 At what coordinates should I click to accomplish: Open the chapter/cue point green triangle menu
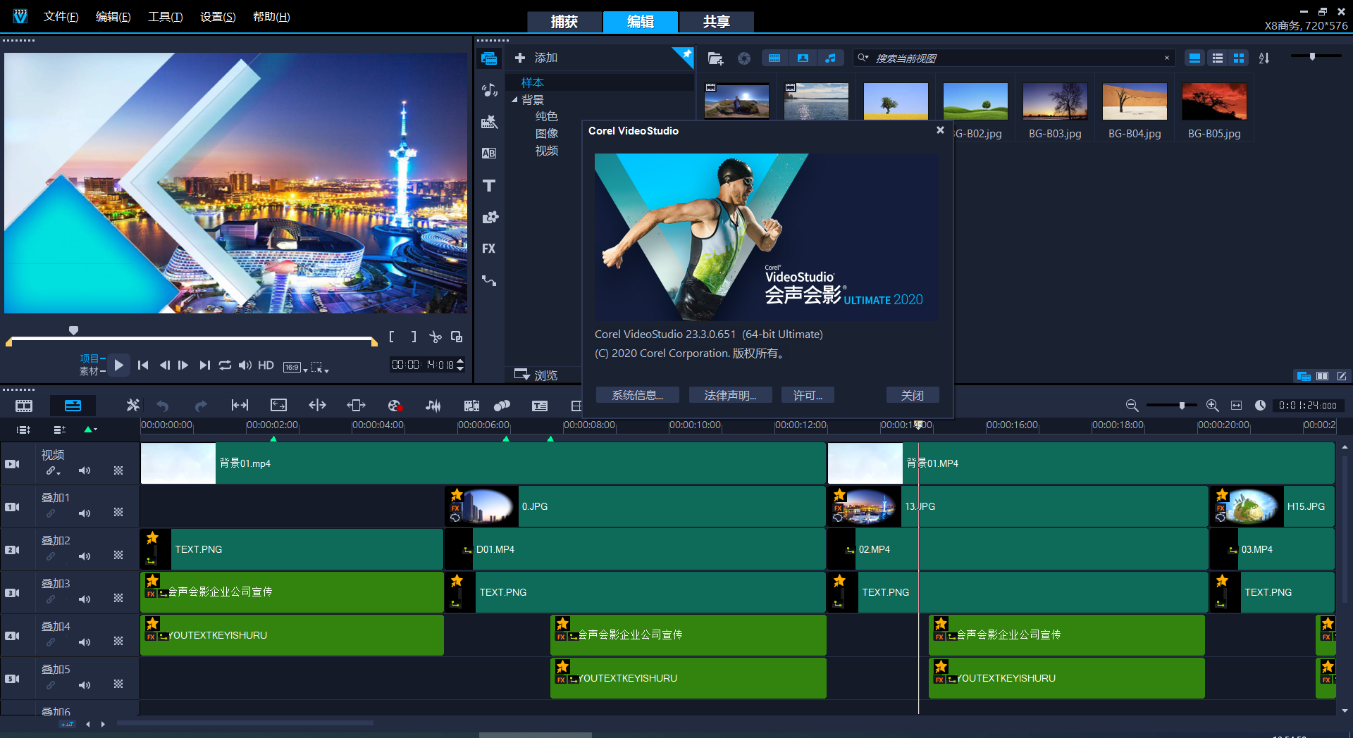tap(91, 430)
